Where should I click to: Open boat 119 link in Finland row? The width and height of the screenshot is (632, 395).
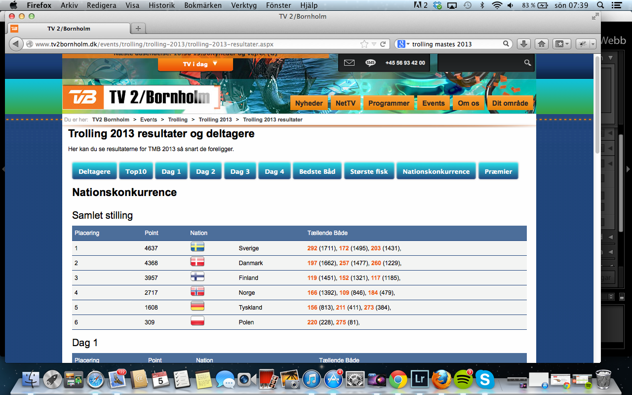point(312,278)
